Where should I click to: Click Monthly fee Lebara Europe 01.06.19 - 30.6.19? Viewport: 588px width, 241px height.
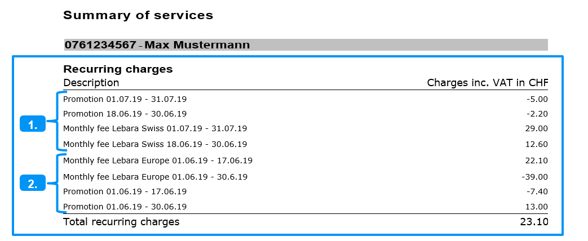pyautogui.click(x=156, y=177)
